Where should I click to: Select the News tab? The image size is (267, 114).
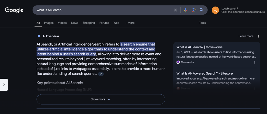(x=75, y=23)
